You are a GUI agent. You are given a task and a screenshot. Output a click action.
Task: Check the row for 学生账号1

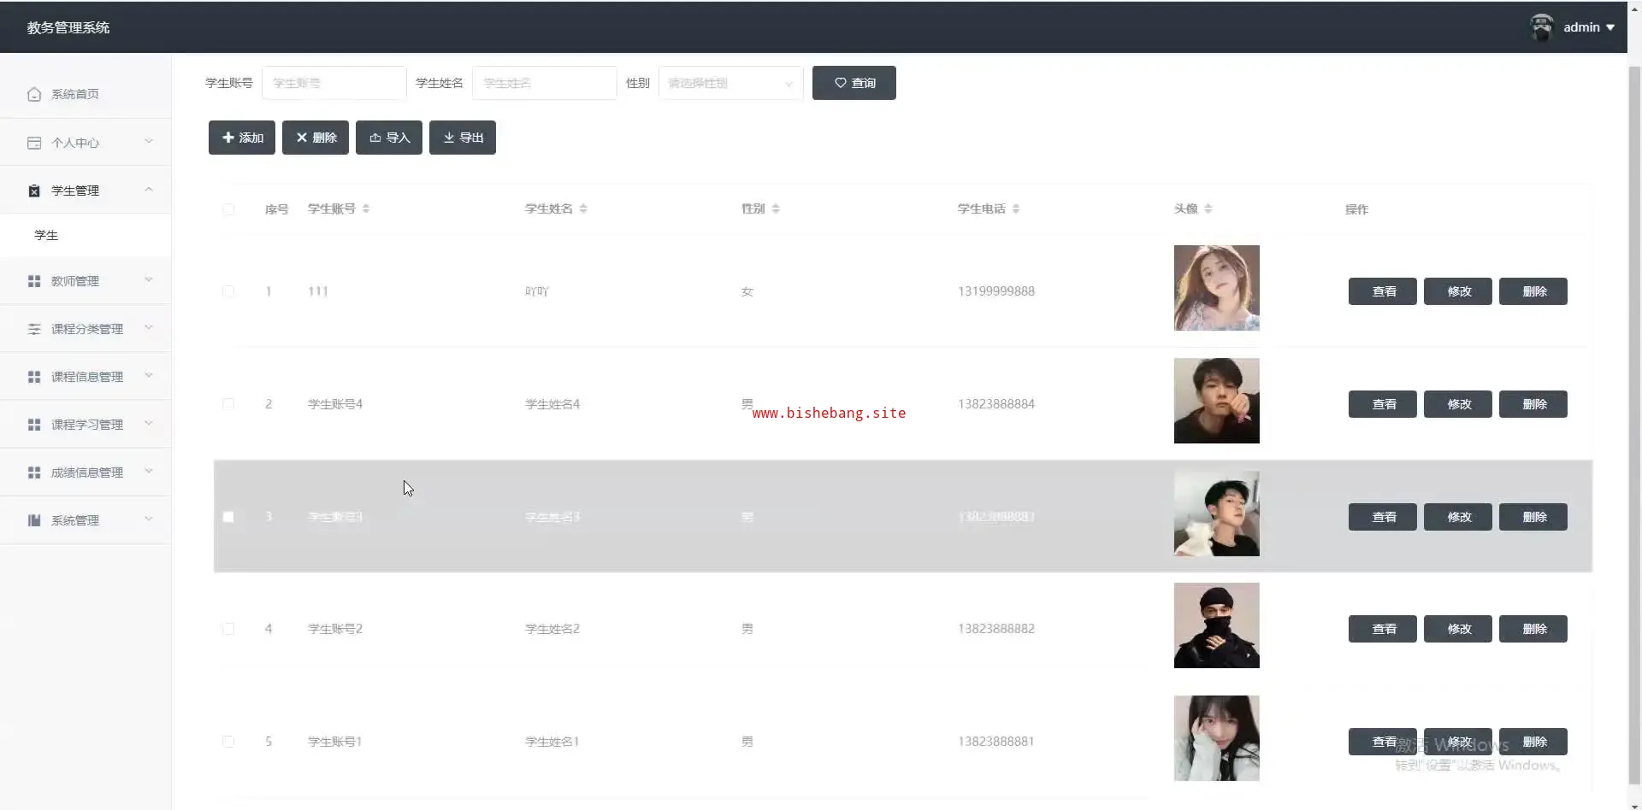point(228,742)
